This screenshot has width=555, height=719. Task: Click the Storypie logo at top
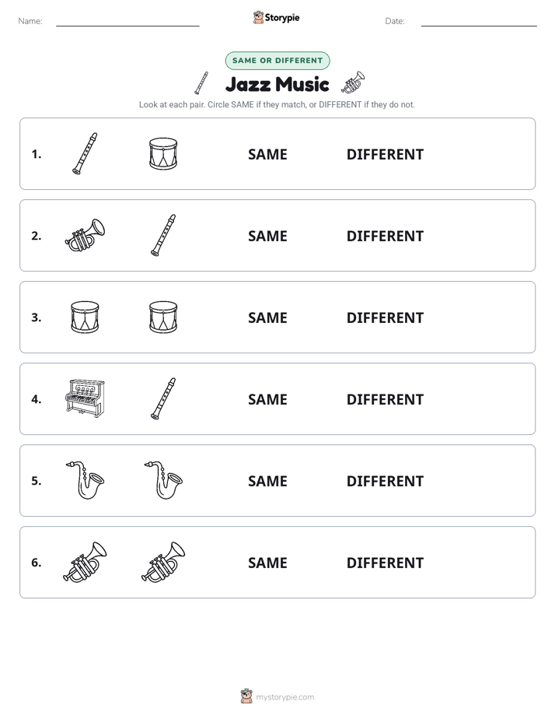[277, 17]
